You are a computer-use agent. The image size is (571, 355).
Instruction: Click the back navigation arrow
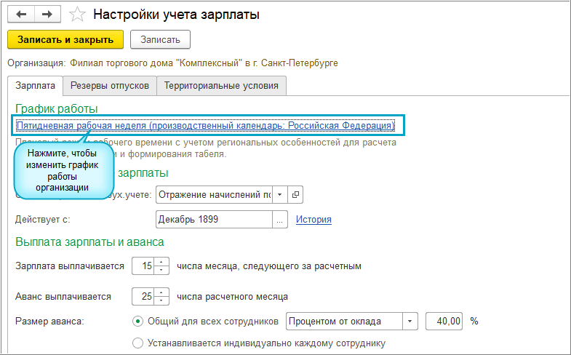point(21,15)
